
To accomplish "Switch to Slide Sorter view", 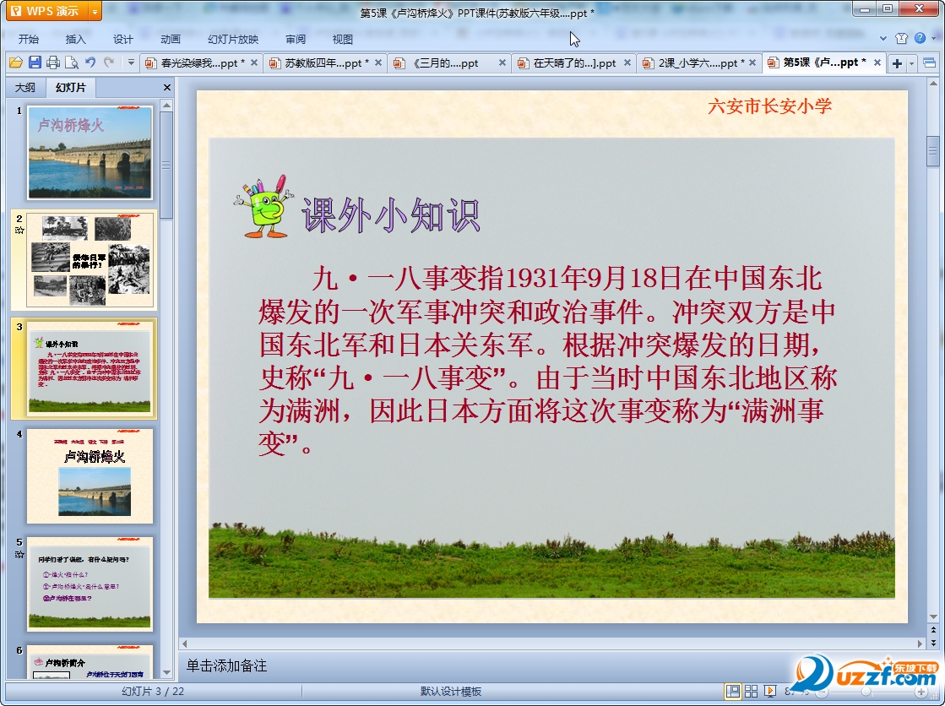I will [751, 691].
